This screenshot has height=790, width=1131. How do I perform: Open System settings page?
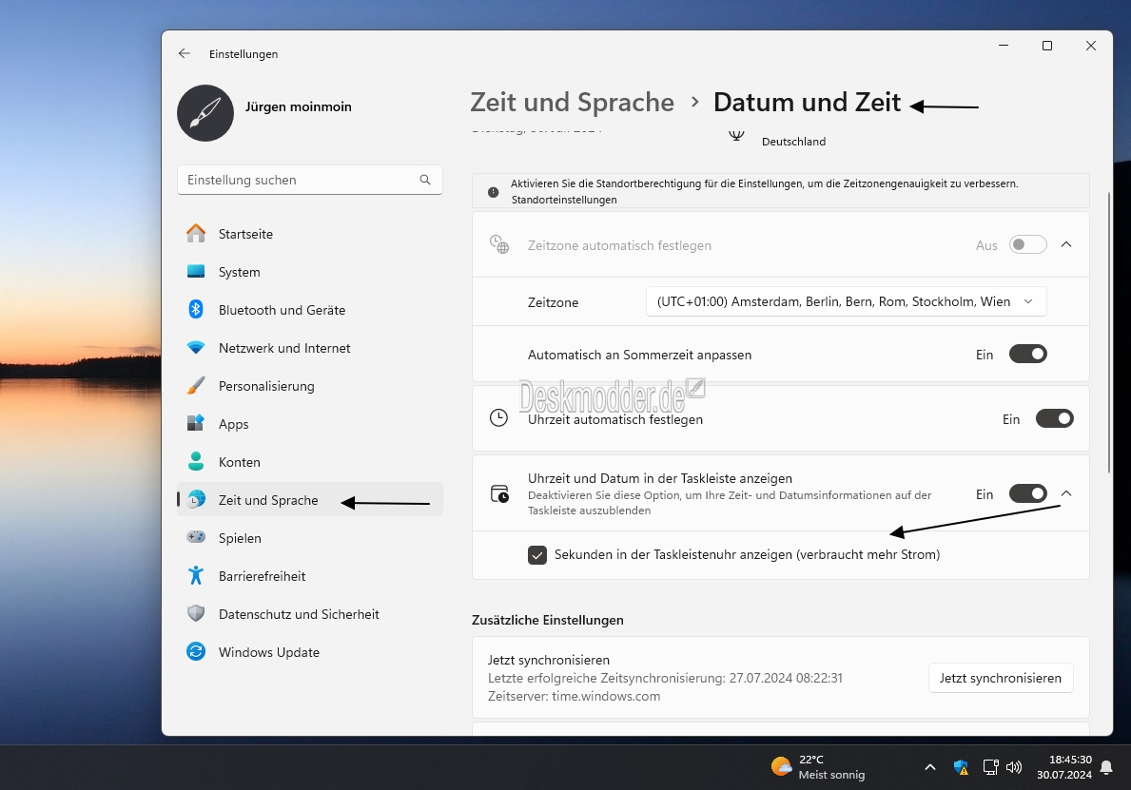point(310,272)
